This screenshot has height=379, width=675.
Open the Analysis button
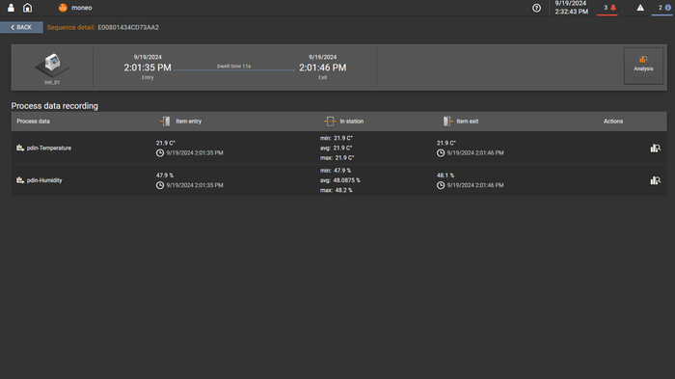pos(643,66)
